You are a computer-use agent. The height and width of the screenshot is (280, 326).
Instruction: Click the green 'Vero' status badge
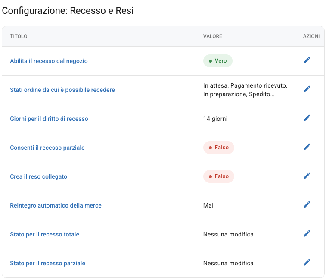point(217,61)
